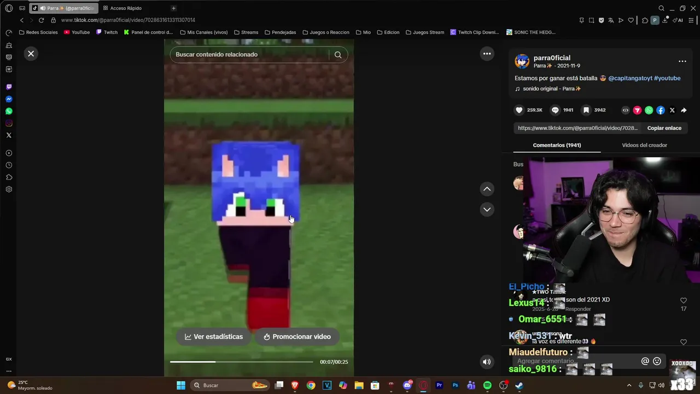Open Redes Sociales bookmark folder
700x394 pixels.
tap(38, 32)
